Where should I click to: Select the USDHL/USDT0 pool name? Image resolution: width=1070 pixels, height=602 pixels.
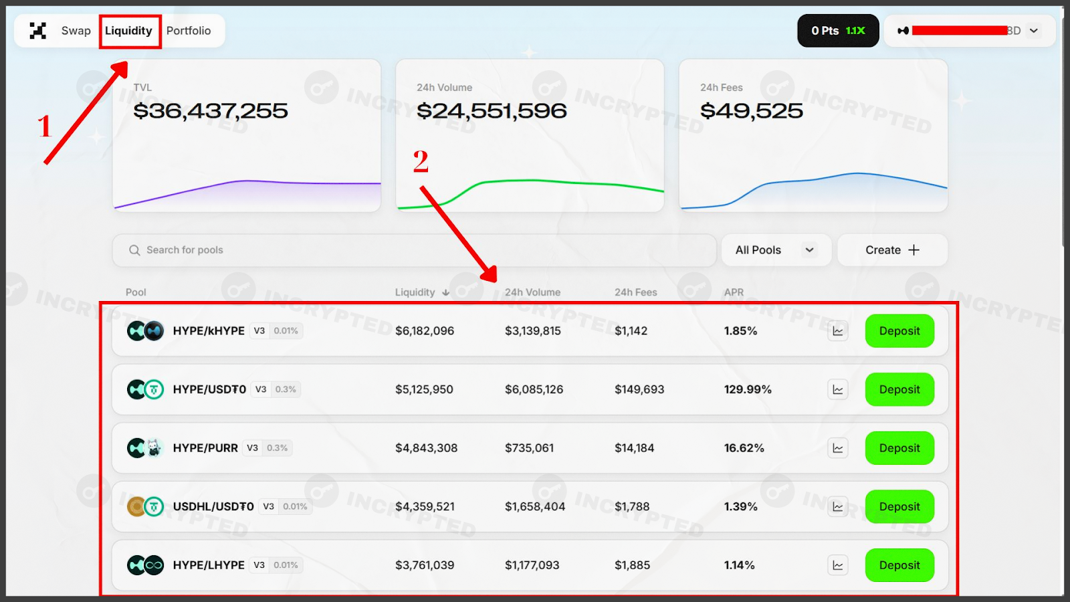[x=213, y=506]
